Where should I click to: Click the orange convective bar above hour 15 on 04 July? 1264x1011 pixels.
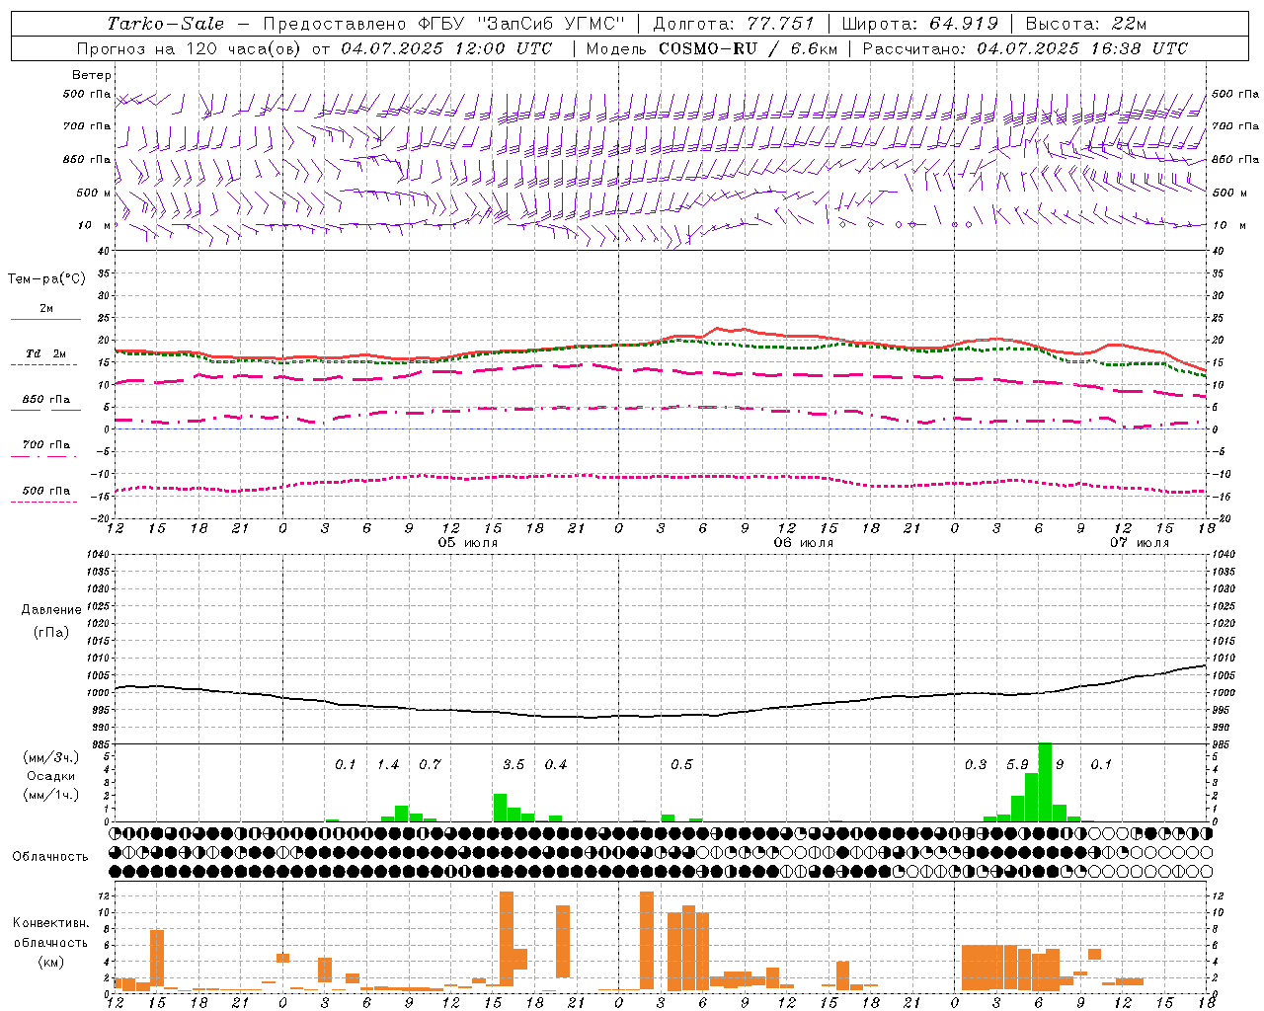pos(156,960)
